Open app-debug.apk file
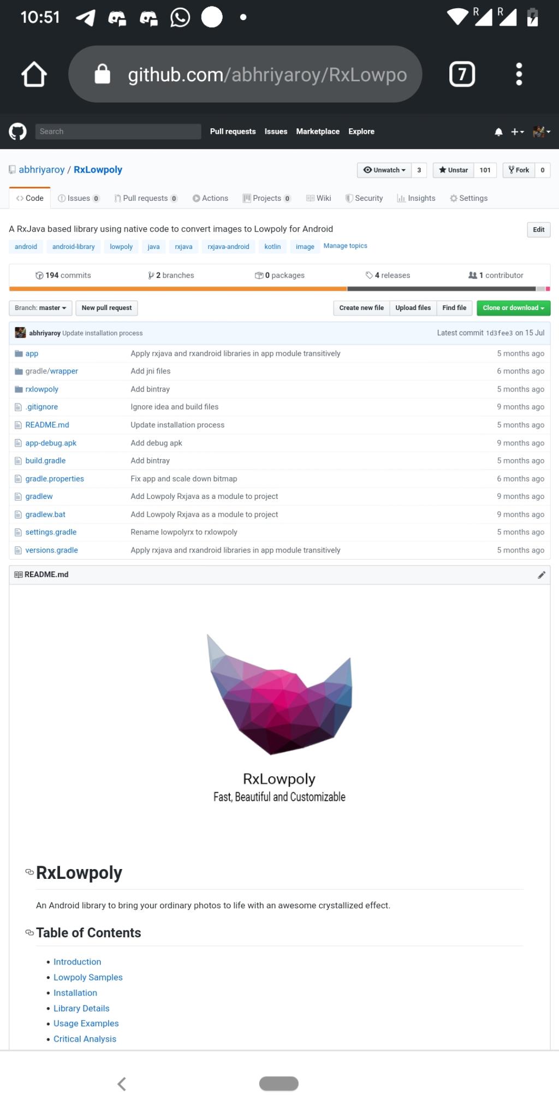Viewport: 559px width, 1118px height. coord(51,443)
